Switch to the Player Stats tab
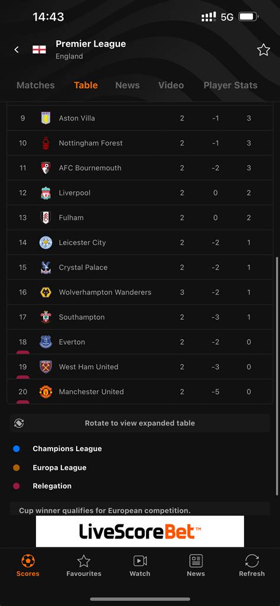The image size is (280, 606). tap(230, 85)
